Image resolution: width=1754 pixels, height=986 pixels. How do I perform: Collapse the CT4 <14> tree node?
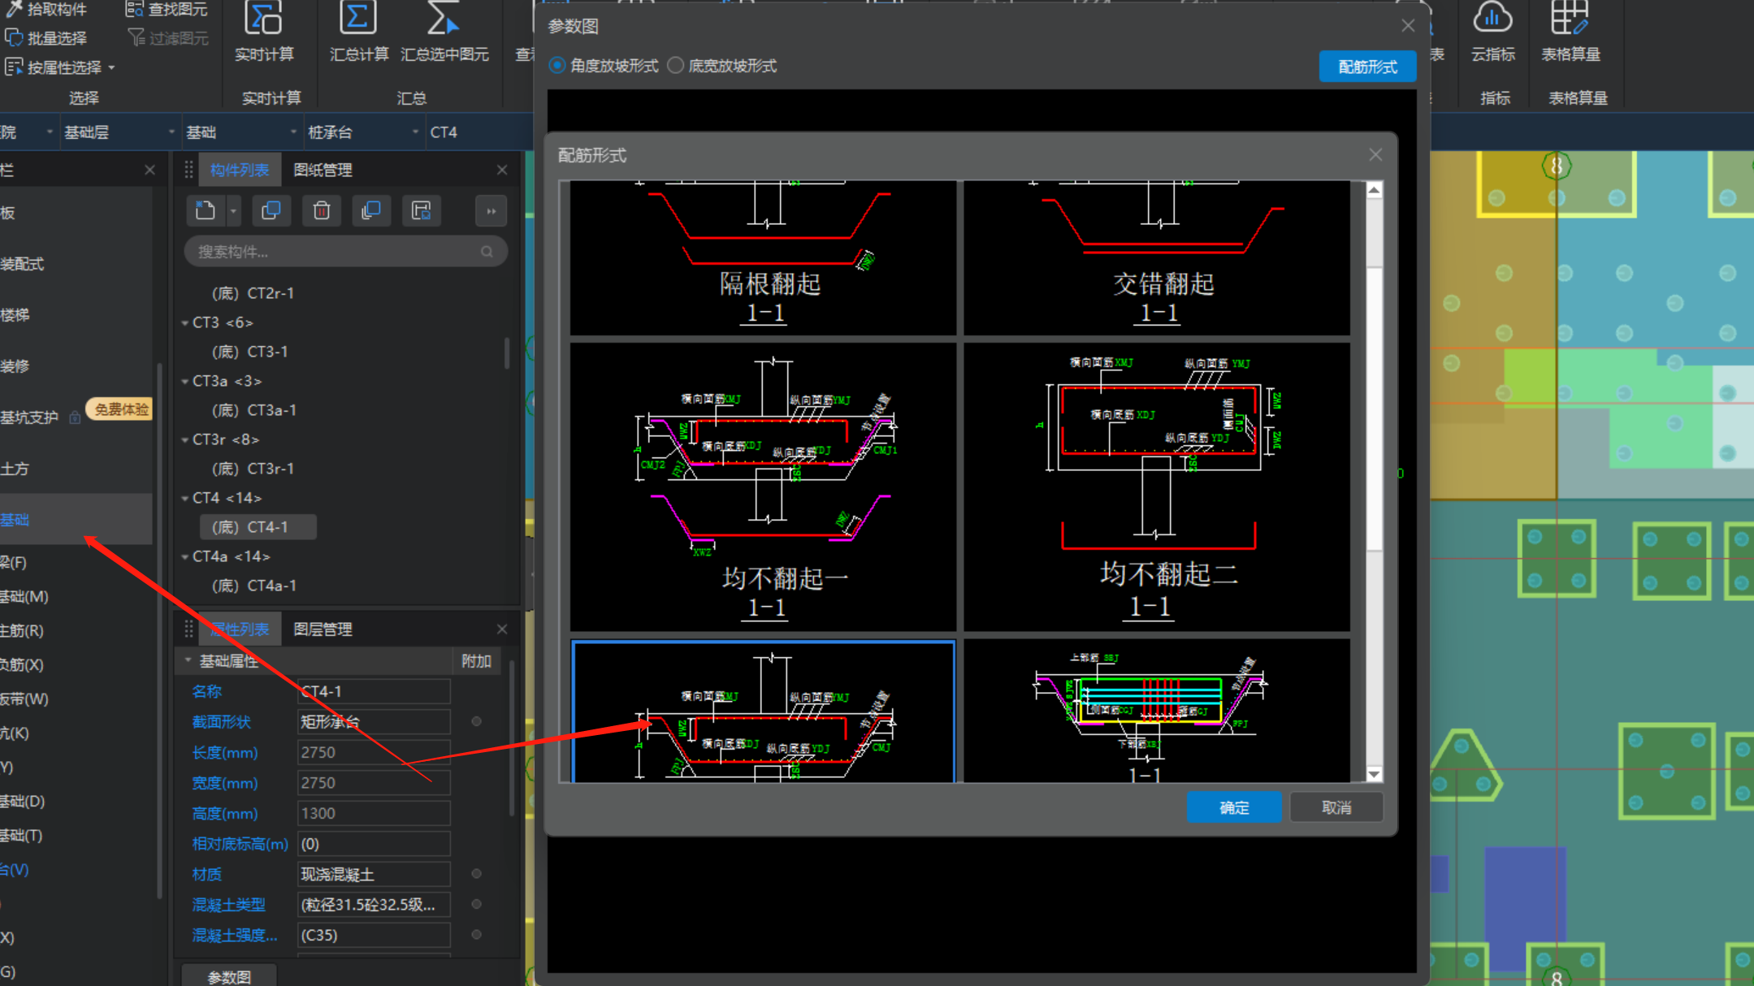(185, 498)
